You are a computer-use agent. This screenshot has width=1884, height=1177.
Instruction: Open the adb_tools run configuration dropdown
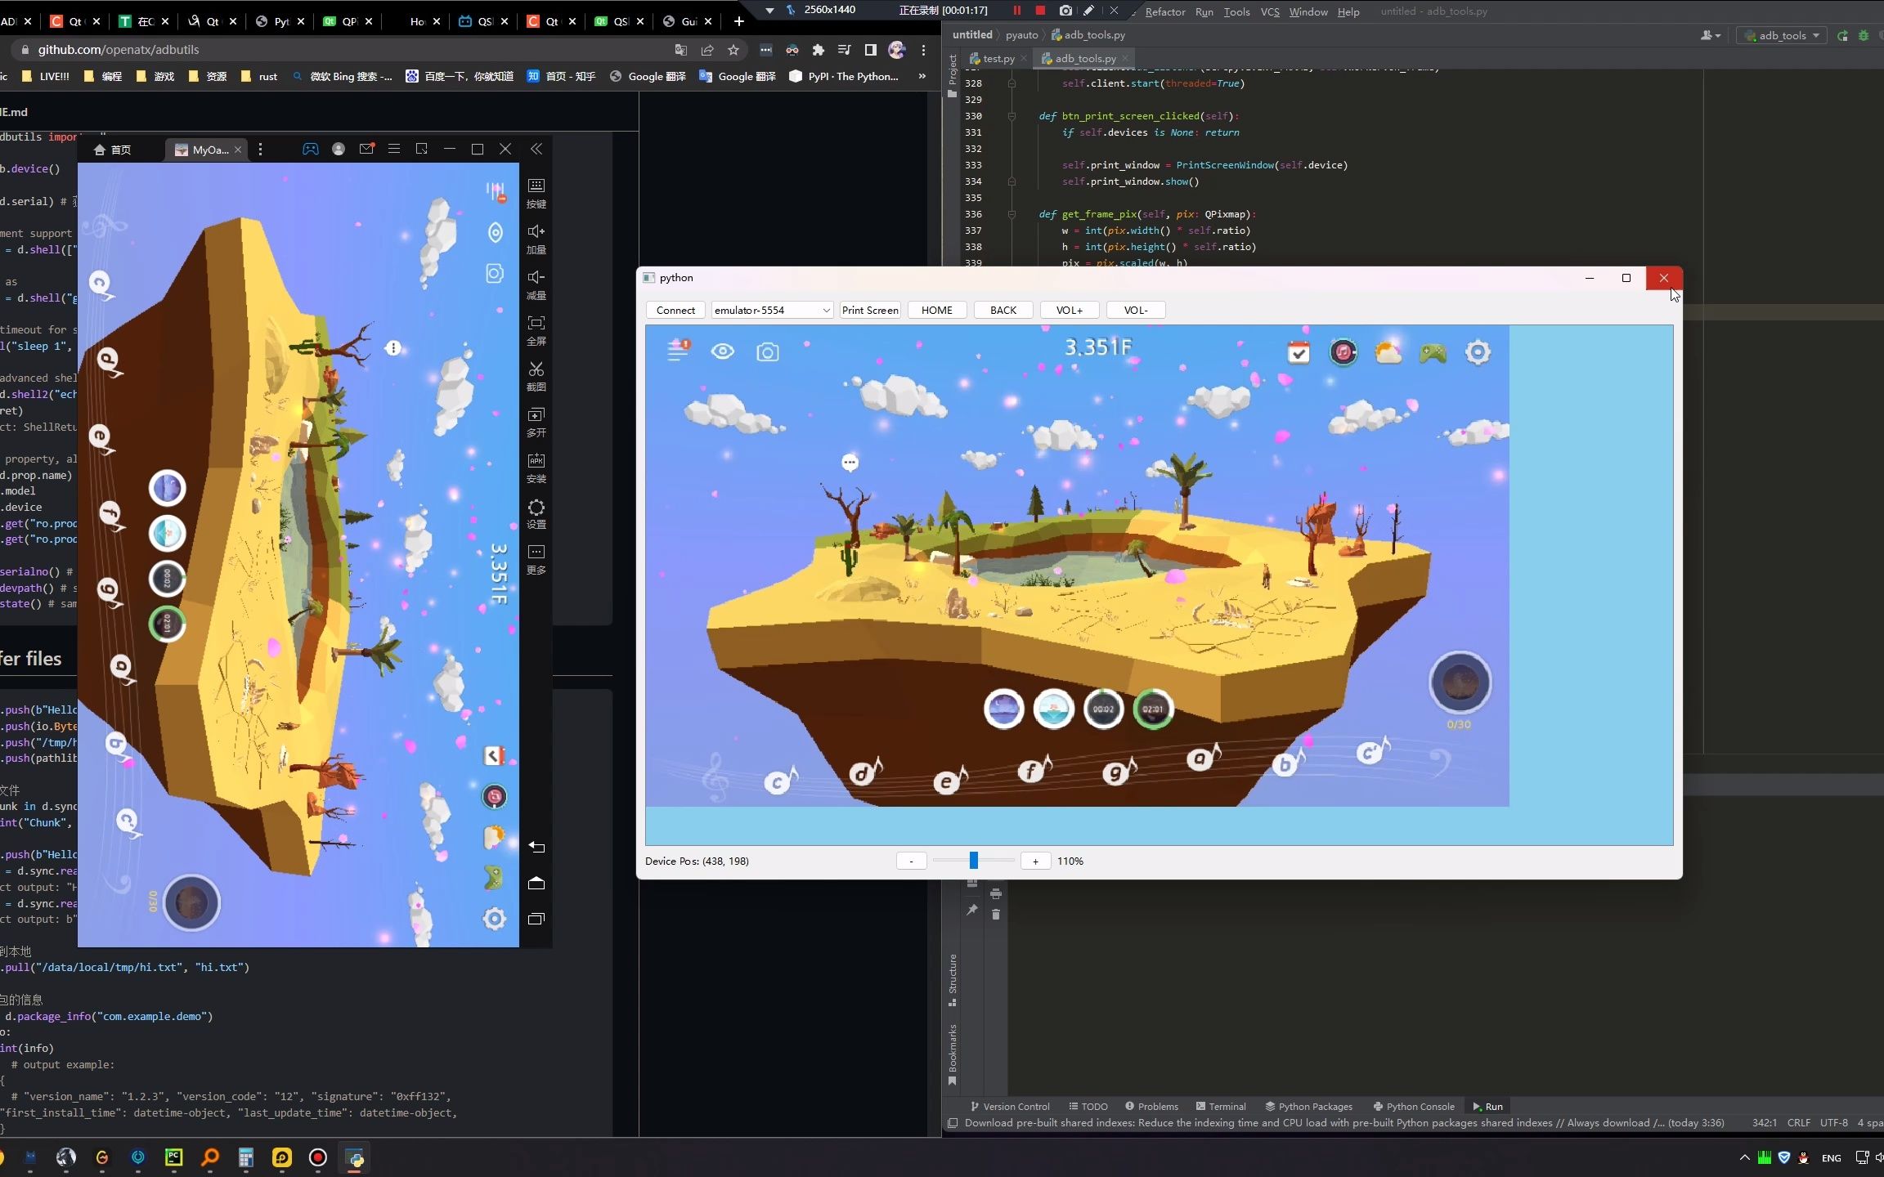[1783, 35]
